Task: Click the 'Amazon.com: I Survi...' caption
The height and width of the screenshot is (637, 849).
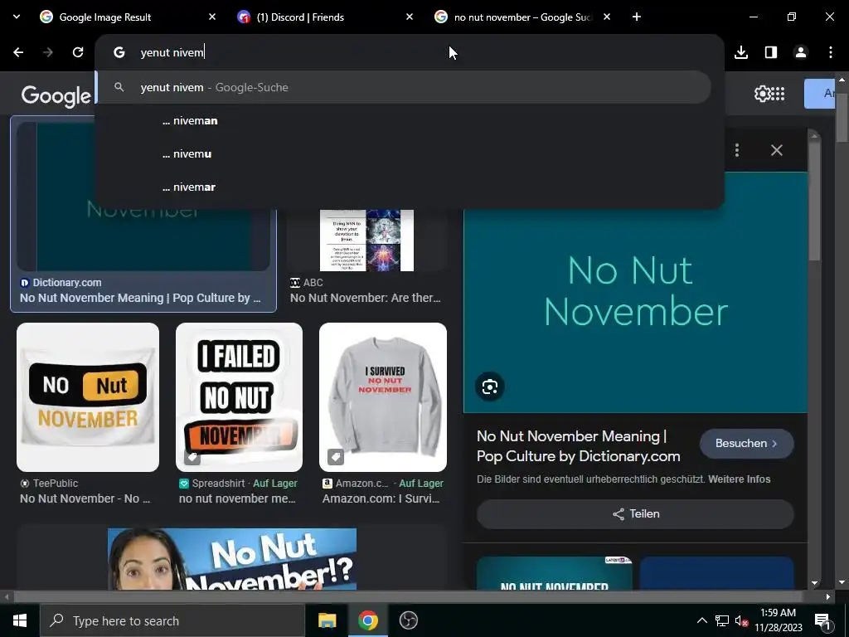Action: (x=381, y=498)
